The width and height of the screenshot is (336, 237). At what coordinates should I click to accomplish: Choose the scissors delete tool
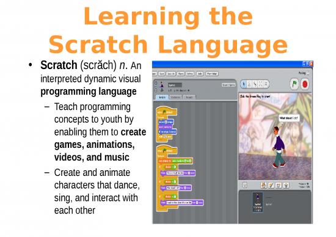(255, 84)
